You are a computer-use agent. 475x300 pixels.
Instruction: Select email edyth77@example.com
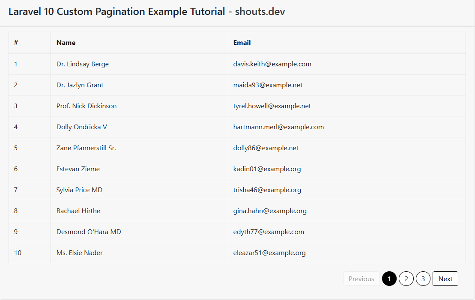[269, 232]
